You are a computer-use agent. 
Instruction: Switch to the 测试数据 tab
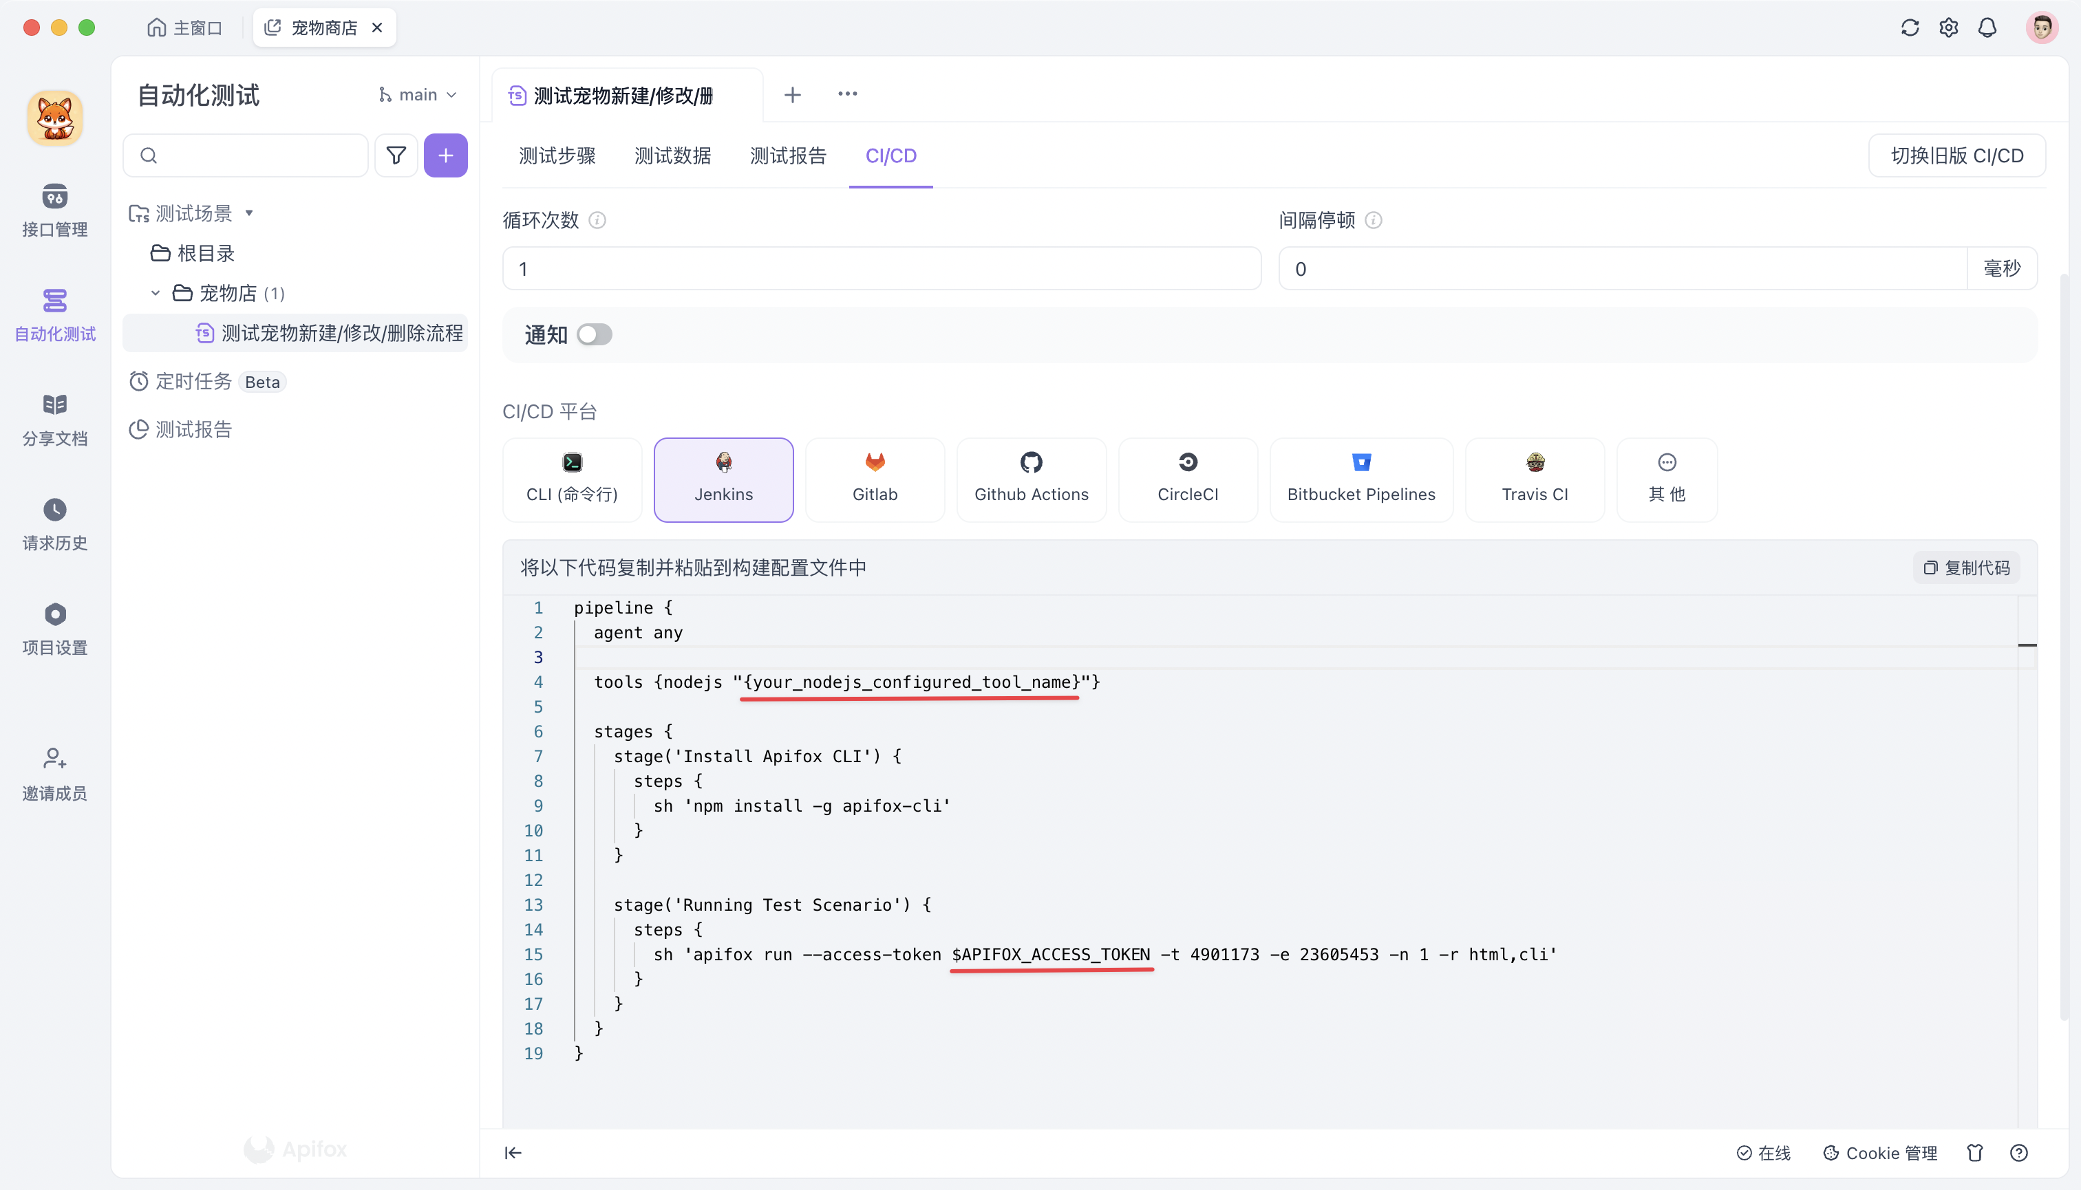point(672,155)
